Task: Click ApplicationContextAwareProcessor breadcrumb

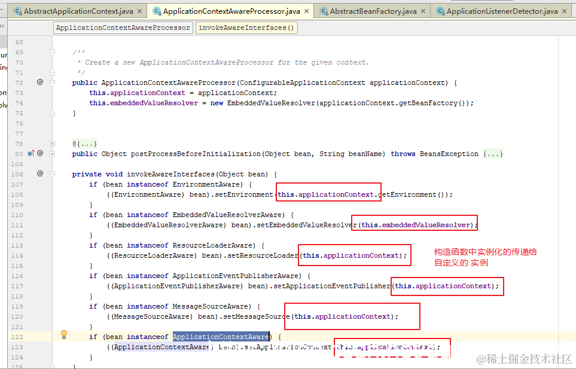Action: pos(123,28)
